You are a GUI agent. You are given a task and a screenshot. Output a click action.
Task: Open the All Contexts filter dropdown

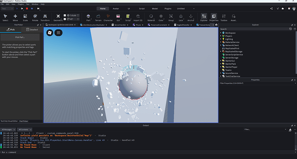pos(25,130)
